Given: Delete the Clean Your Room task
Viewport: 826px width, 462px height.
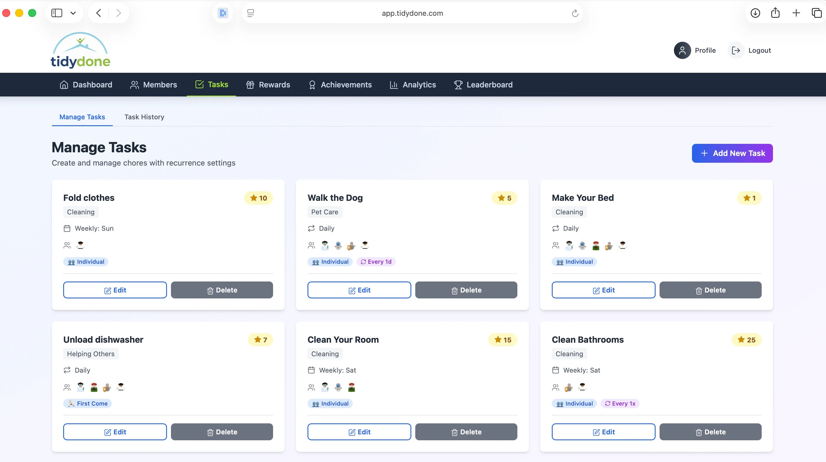Looking at the screenshot, I should pyautogui.click(x=466, y=432).
